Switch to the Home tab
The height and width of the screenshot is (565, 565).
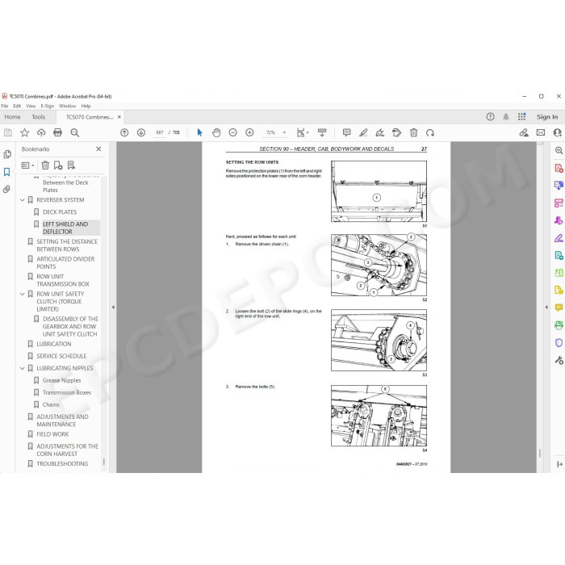pyautogui.click(x=13, y=117)
